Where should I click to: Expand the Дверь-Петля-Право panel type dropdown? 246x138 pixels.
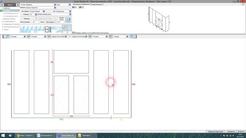tap(86, 36)
